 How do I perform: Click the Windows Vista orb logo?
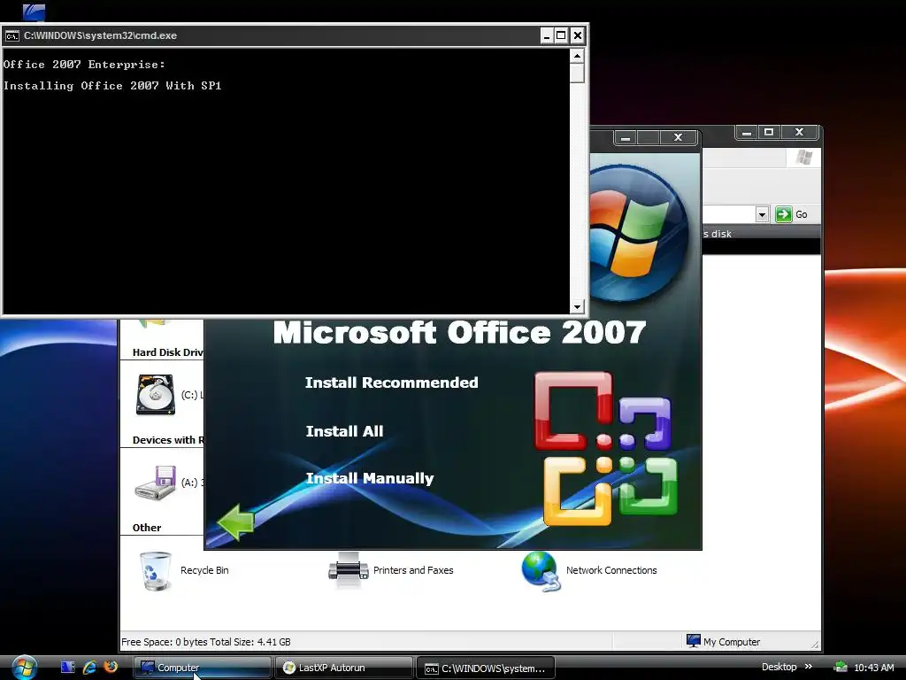(x=639, y=233)
